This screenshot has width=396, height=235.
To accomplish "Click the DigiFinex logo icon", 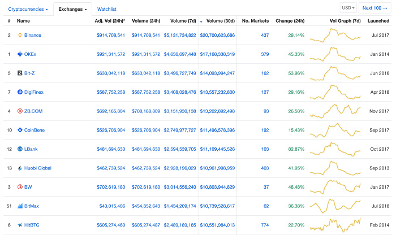I will tap(20, 92).
